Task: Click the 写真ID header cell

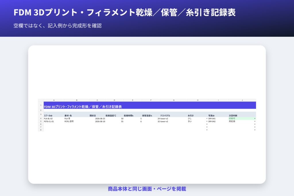Action: tap(218, 115)
